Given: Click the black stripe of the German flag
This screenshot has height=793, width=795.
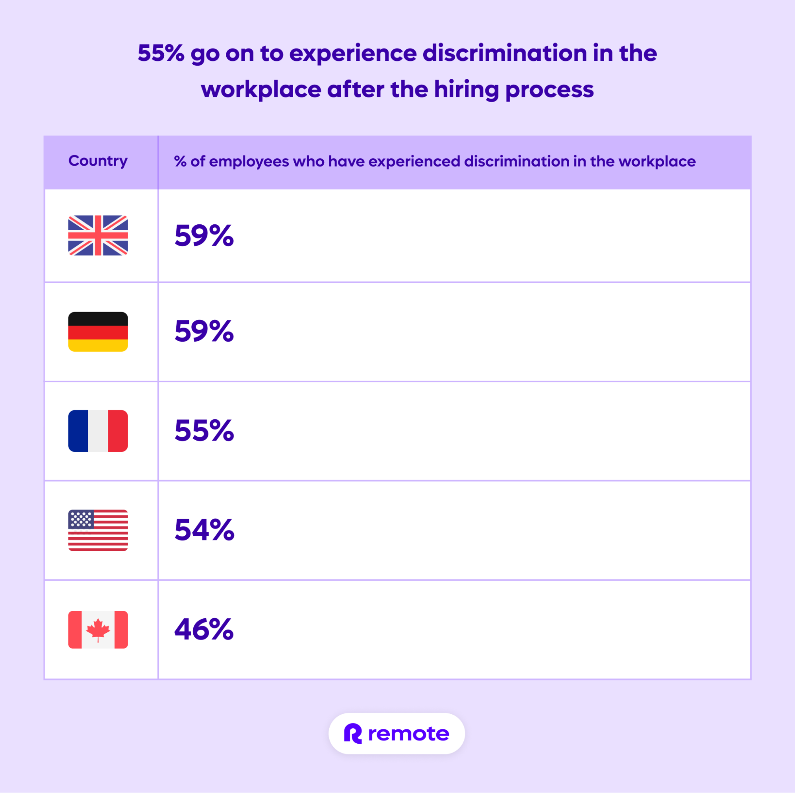Looking at the screenshot, I should pyautogui.click(x=98, y=319).
